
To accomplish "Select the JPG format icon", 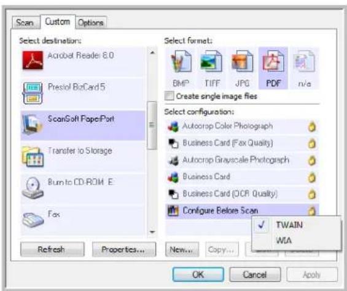I will (x=243, y=61).
